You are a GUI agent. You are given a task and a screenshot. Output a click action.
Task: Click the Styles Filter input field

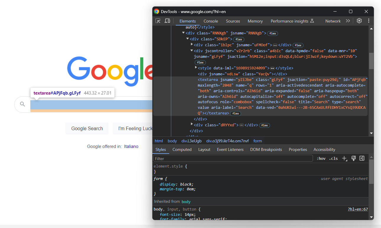pos(233,159)
